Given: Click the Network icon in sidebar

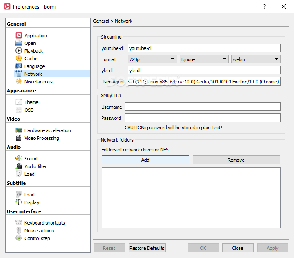Looking at the screenshot, I should tap(19, 74).
